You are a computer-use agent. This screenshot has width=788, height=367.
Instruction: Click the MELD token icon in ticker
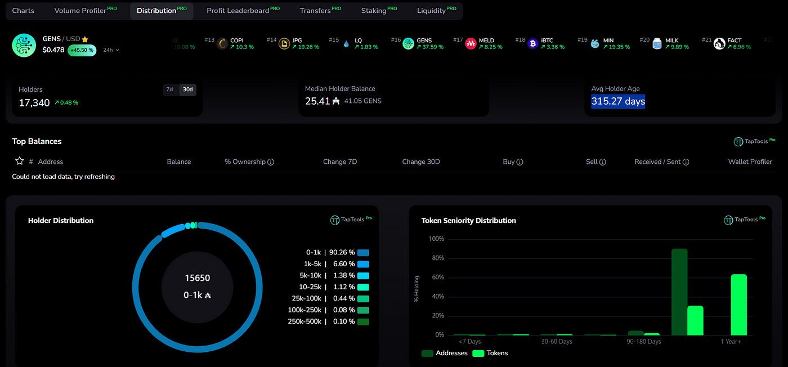(471, 43)
